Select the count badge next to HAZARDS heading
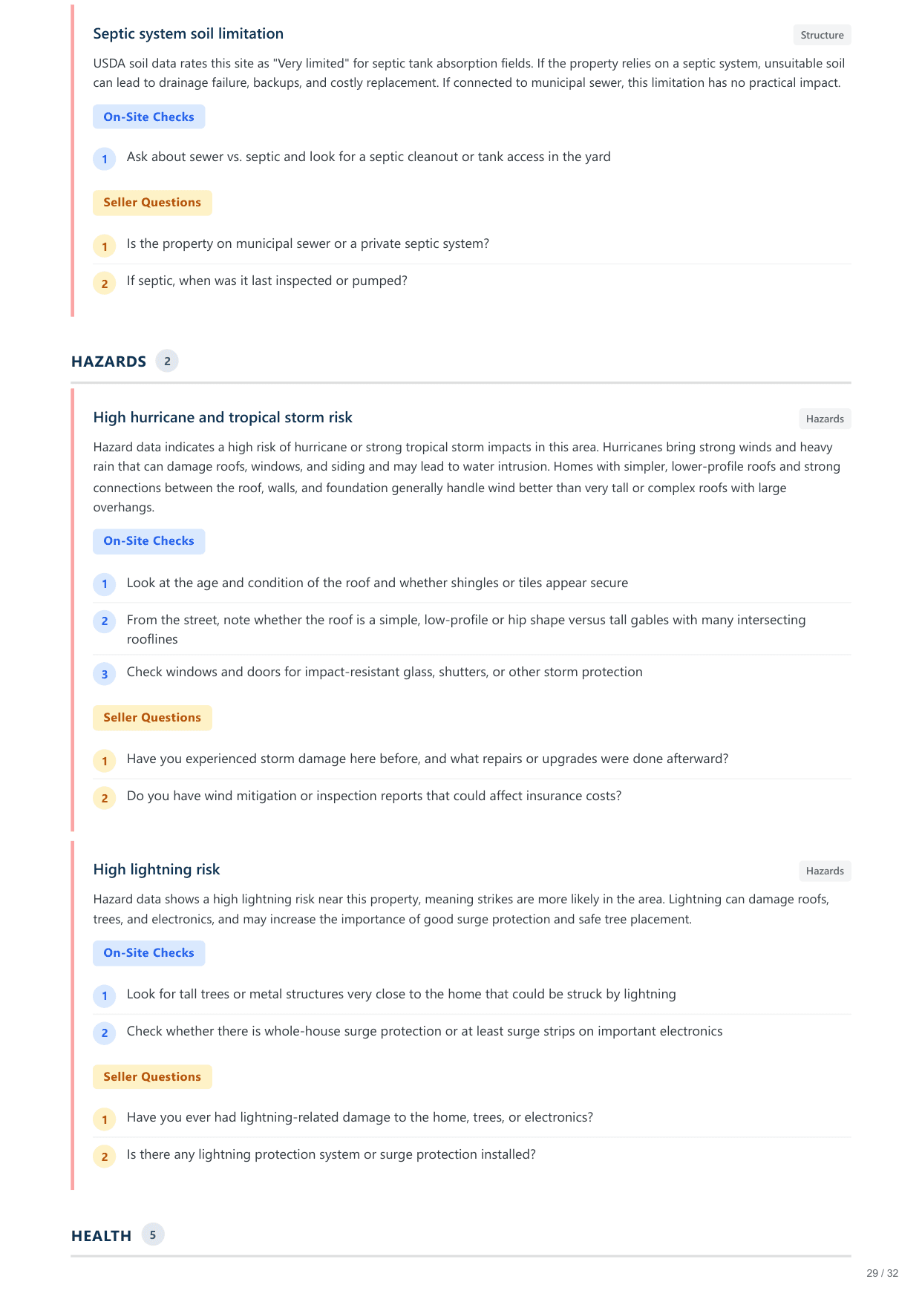 (167, 362)
